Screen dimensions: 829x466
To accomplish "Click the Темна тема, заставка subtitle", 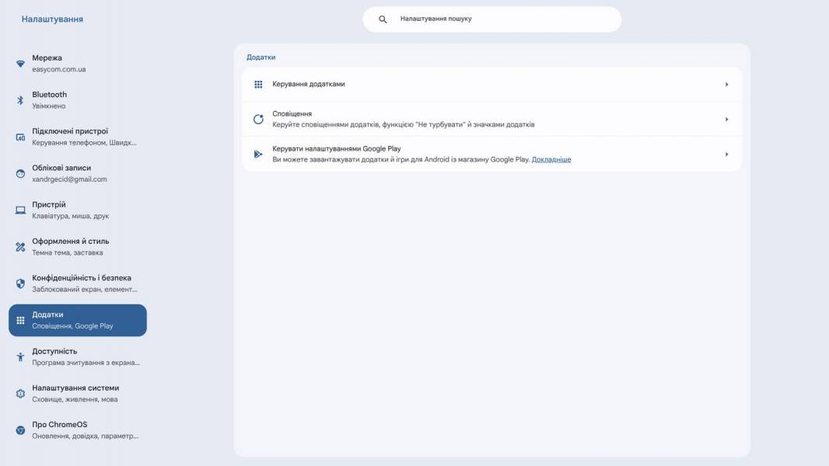I will 67,252.
